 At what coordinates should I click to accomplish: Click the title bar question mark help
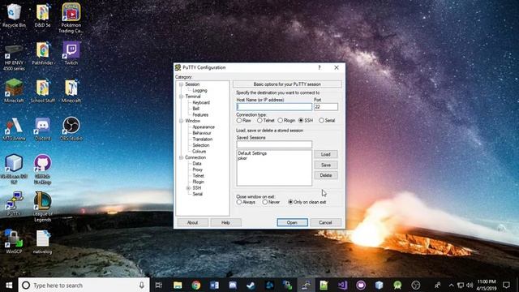[x=319, y=67]
